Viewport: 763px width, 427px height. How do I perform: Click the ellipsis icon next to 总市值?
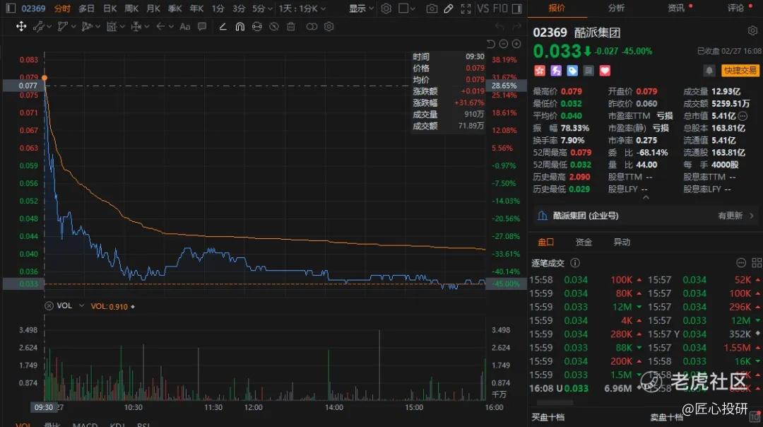click(x=743, y=116)
